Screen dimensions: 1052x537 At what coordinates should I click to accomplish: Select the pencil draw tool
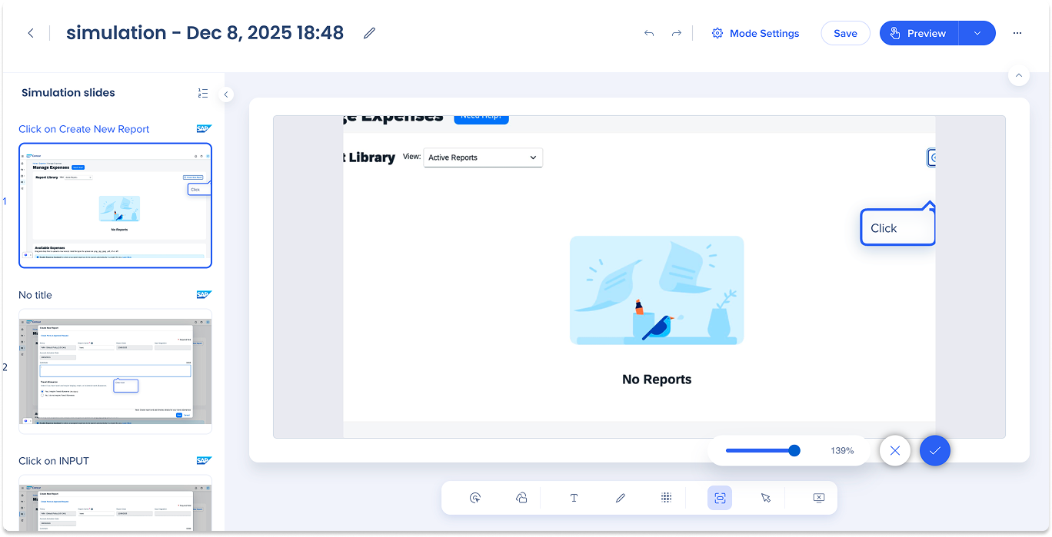point(621,498)
